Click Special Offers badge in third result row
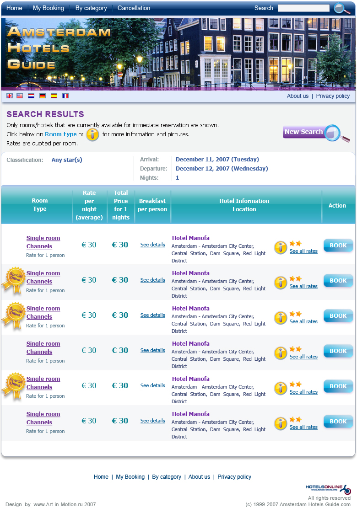Image resolution: width=357 pixels, height=513 pixels. tap(13, 315)
